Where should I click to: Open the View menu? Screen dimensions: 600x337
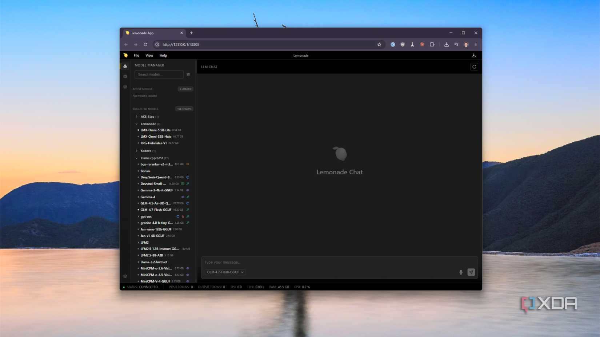click(x=149, y=56)
